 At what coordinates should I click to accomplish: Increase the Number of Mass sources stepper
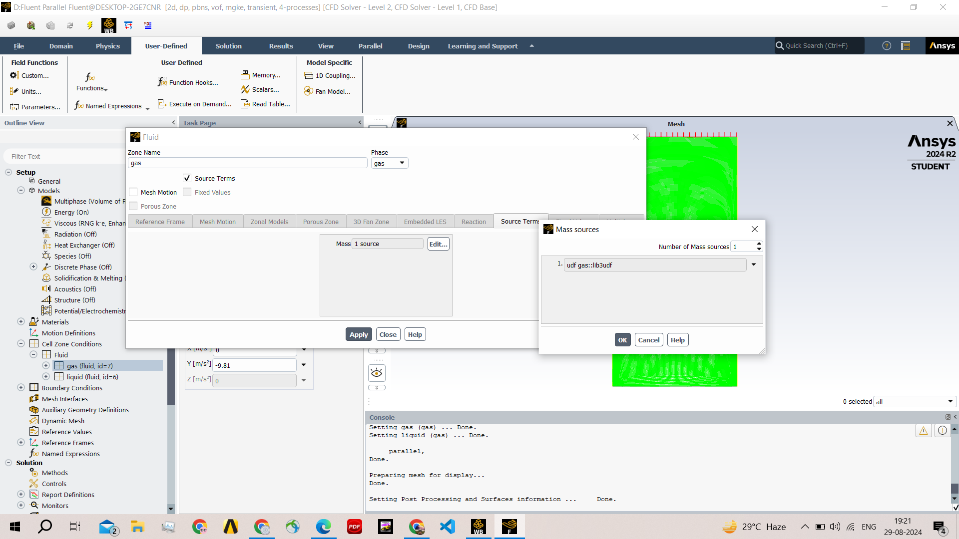(x=759, y=244)
